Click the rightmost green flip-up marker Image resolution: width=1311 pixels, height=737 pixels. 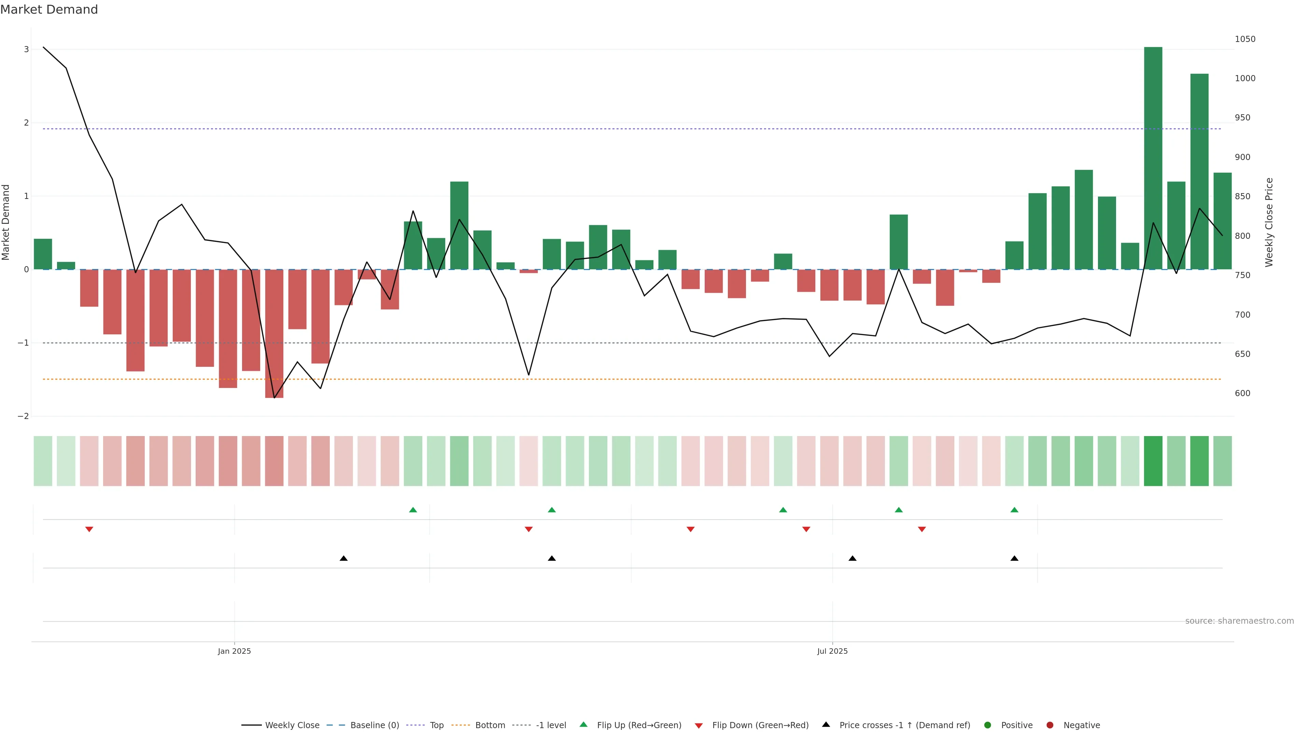1014,510
